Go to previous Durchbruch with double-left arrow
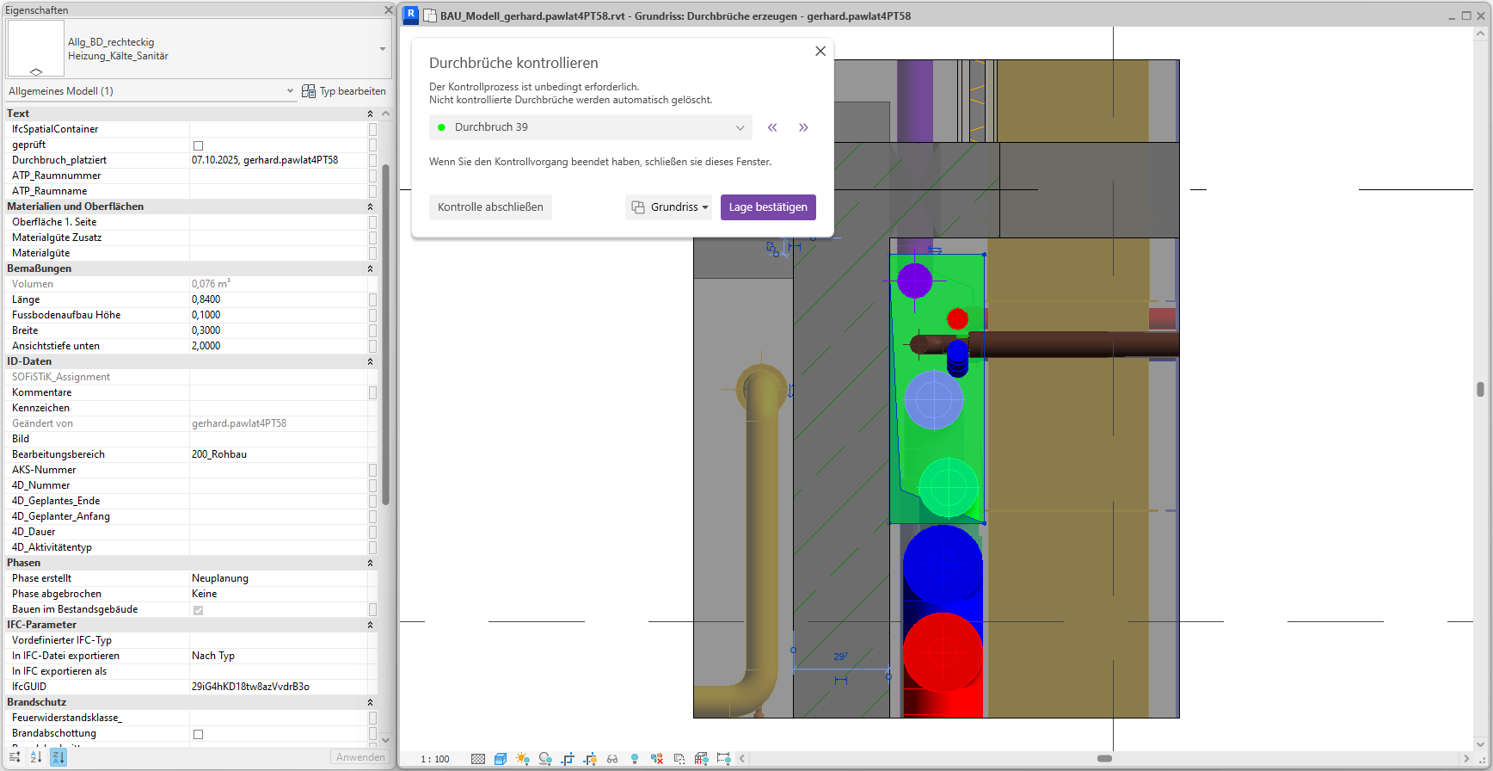 772,127
